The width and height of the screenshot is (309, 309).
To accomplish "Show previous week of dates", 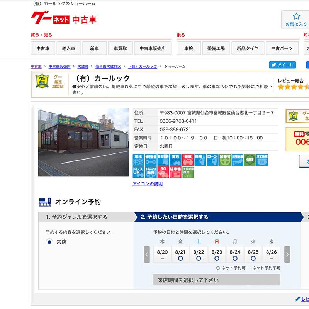I will (x=147, y=255).
